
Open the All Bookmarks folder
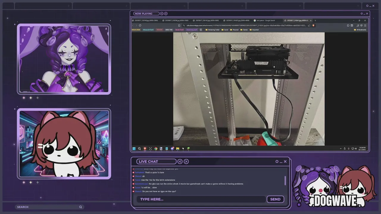tap(360, 30)
